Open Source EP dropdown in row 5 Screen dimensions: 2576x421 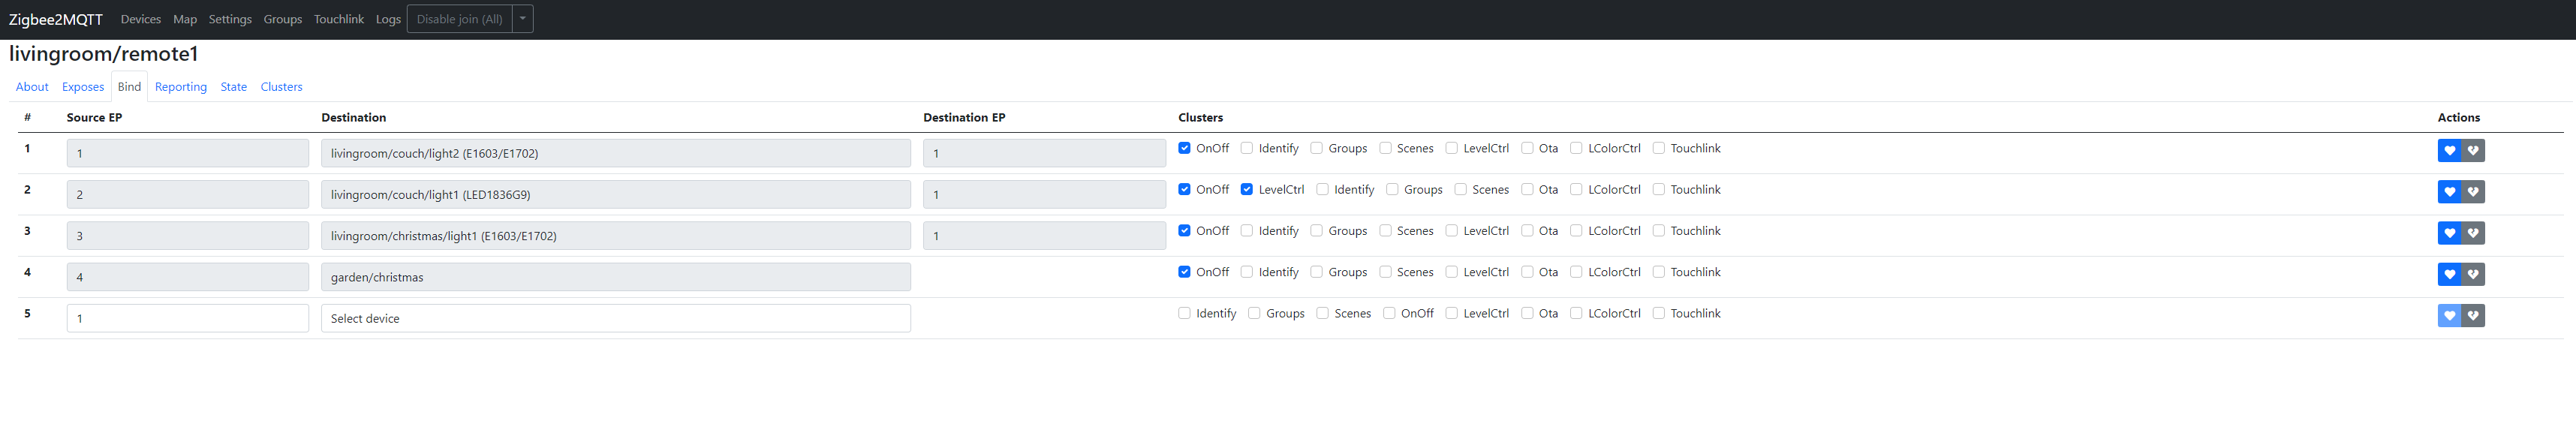click(x=188, y=318)
